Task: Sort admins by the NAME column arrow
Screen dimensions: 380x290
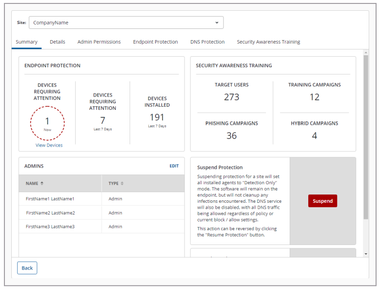Action: pos(42,183)
